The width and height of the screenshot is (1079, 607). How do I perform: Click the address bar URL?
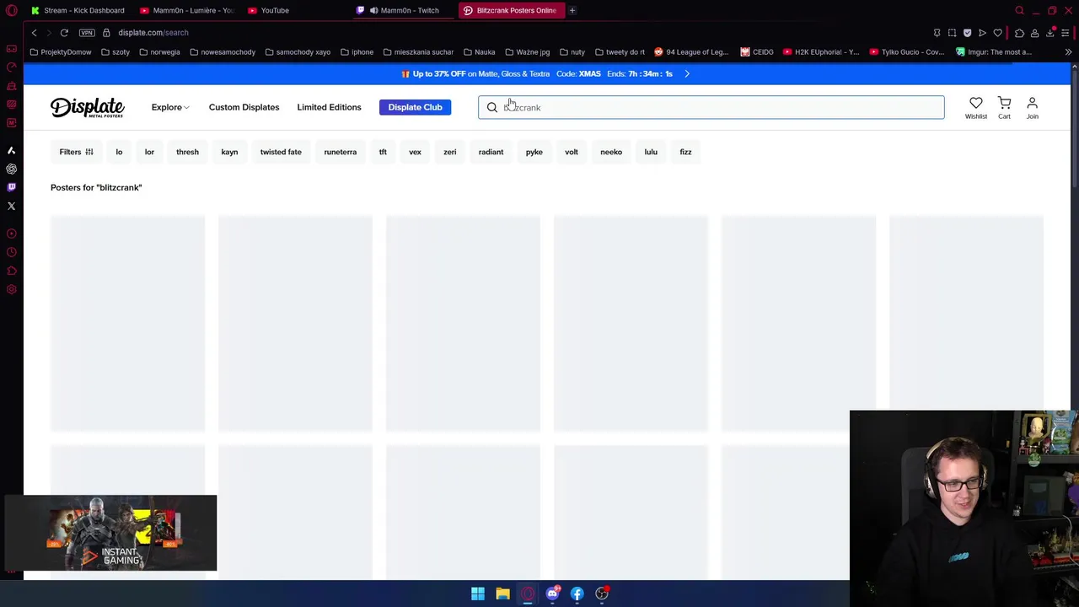pyautogui.click(x=153, y=33)
